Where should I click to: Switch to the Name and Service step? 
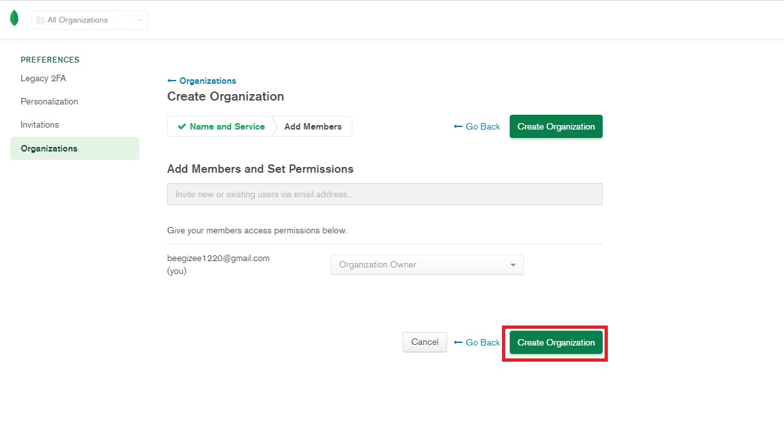226,127
